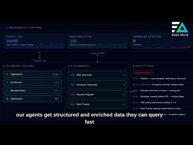Click the green Resolved status word

145,85
